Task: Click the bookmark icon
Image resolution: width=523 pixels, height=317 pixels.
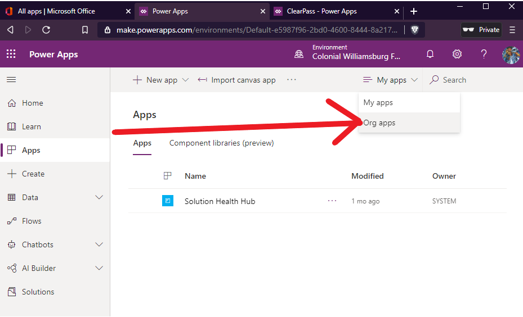Action: (x=84, y=30)
